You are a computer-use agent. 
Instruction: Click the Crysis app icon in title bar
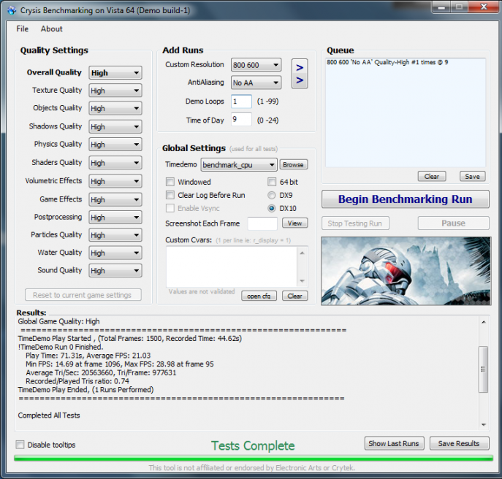(12, 10)
